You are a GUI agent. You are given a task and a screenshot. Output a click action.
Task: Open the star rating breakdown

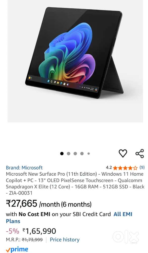[x=125, y=168]
